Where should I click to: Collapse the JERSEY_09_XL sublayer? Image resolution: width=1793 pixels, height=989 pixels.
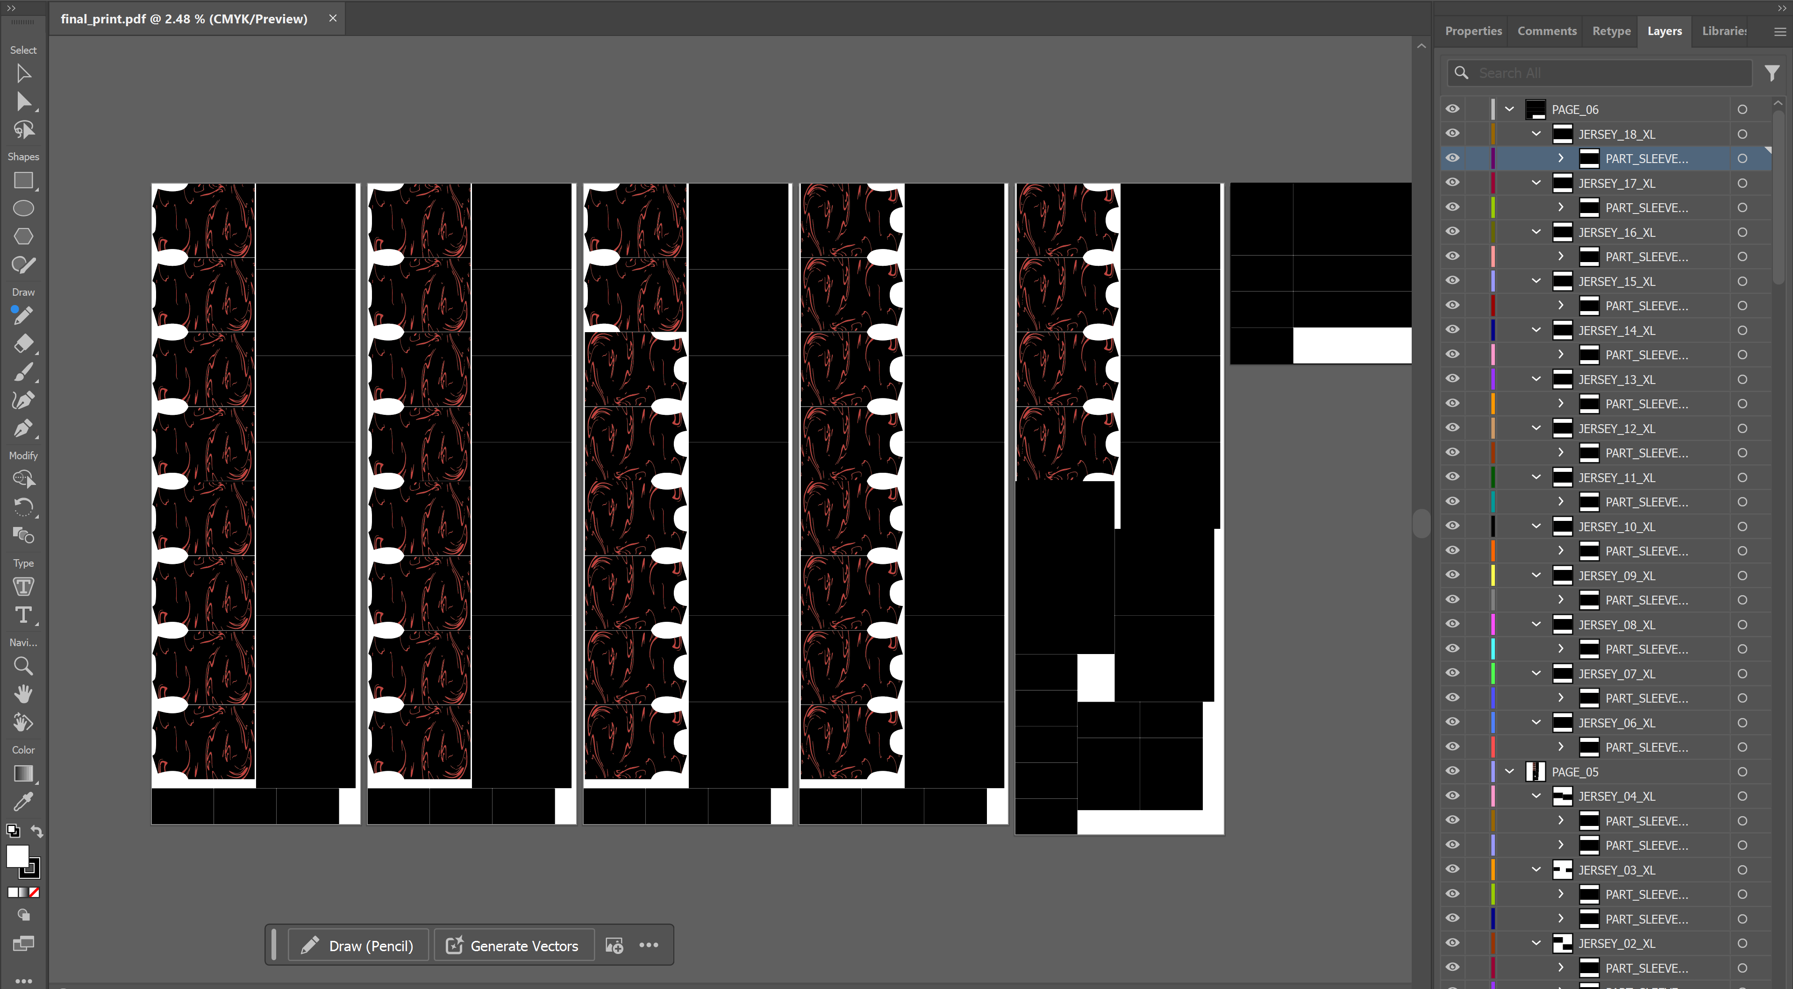[1536, 576]
